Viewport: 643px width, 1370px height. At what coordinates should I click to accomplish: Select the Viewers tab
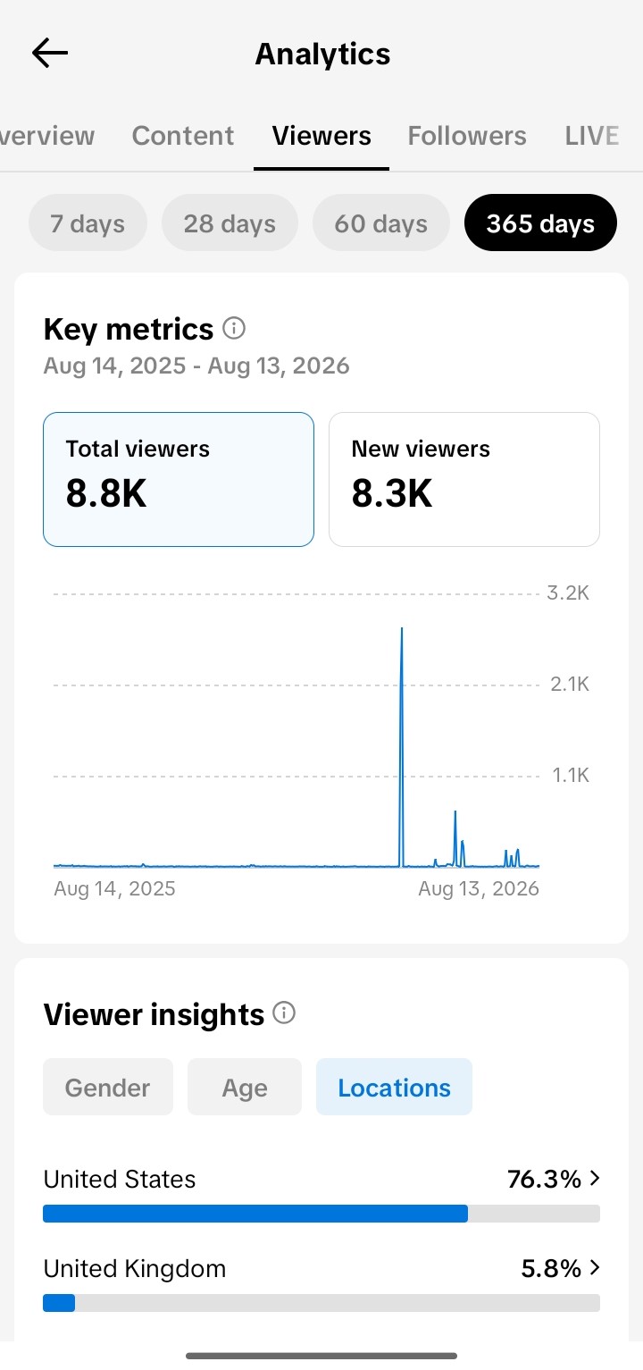321,136
